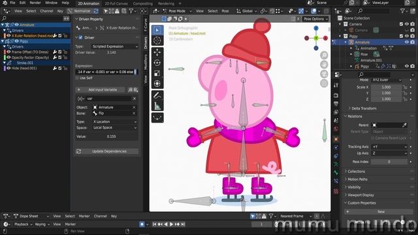Viewport: 418px width, 235px height.
Task: Select the Move tool in viewport toolbar
Action: [x=157, y=52]
